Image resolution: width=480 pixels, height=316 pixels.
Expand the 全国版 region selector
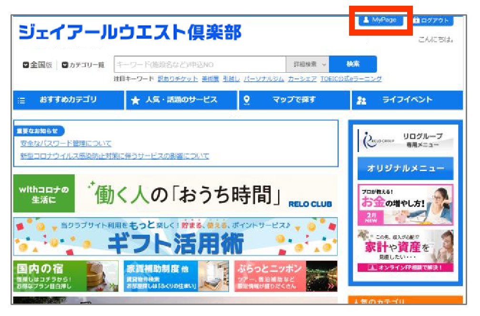37,65
